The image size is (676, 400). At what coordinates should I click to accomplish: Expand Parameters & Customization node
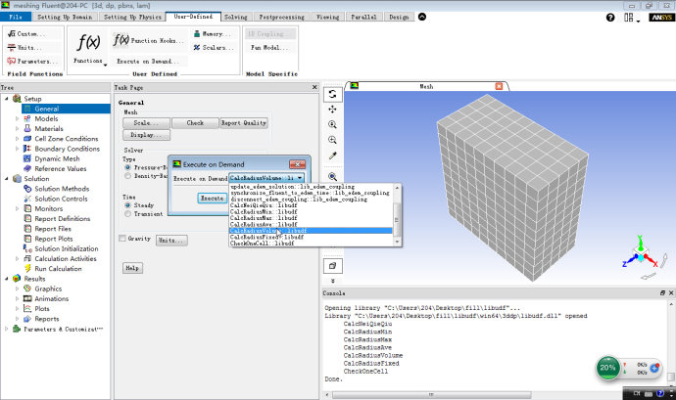click(7, 329)
